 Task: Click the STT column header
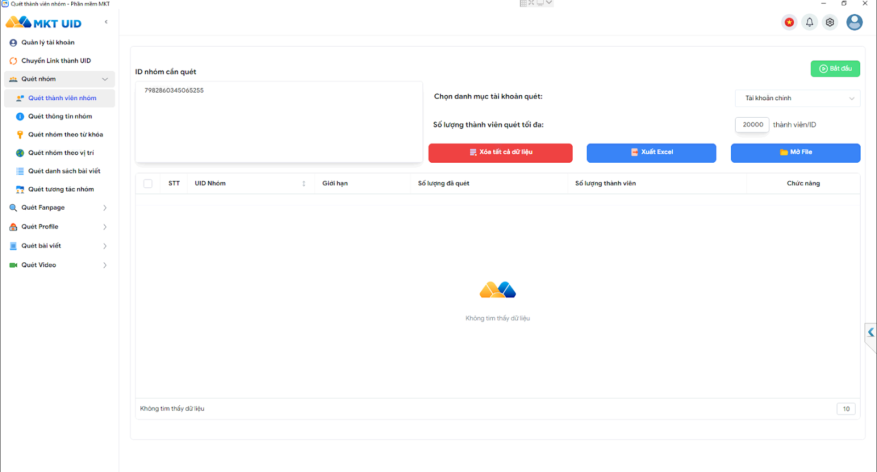pos(174,183)
